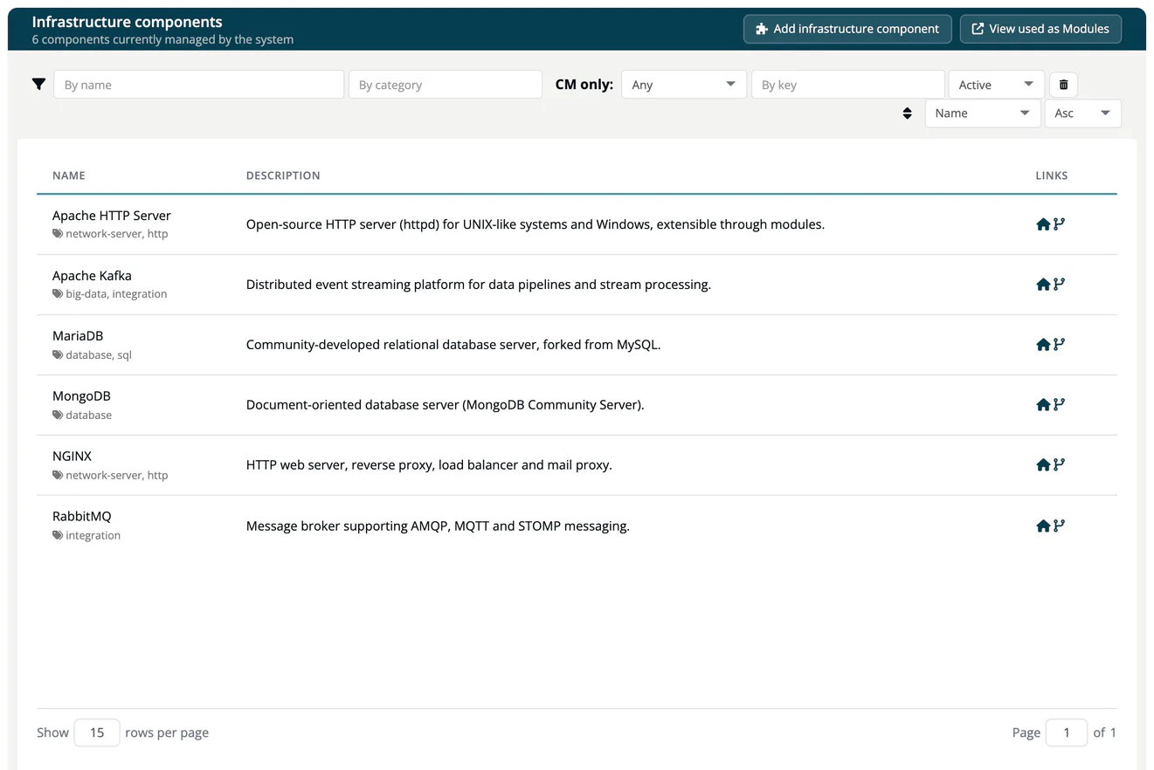1154x770 pixels.
Task: Click the funnel filter icon
Action: coord(38,85)
